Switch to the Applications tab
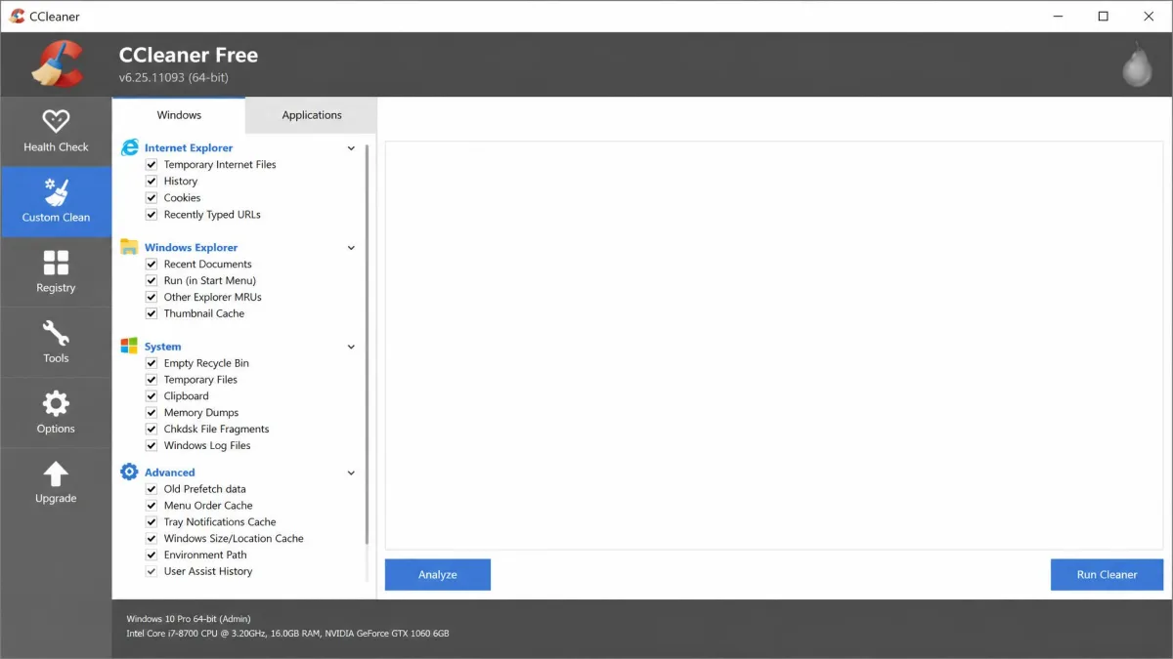The height and width of the screenshot is (659, 1173). click(312, 115)
